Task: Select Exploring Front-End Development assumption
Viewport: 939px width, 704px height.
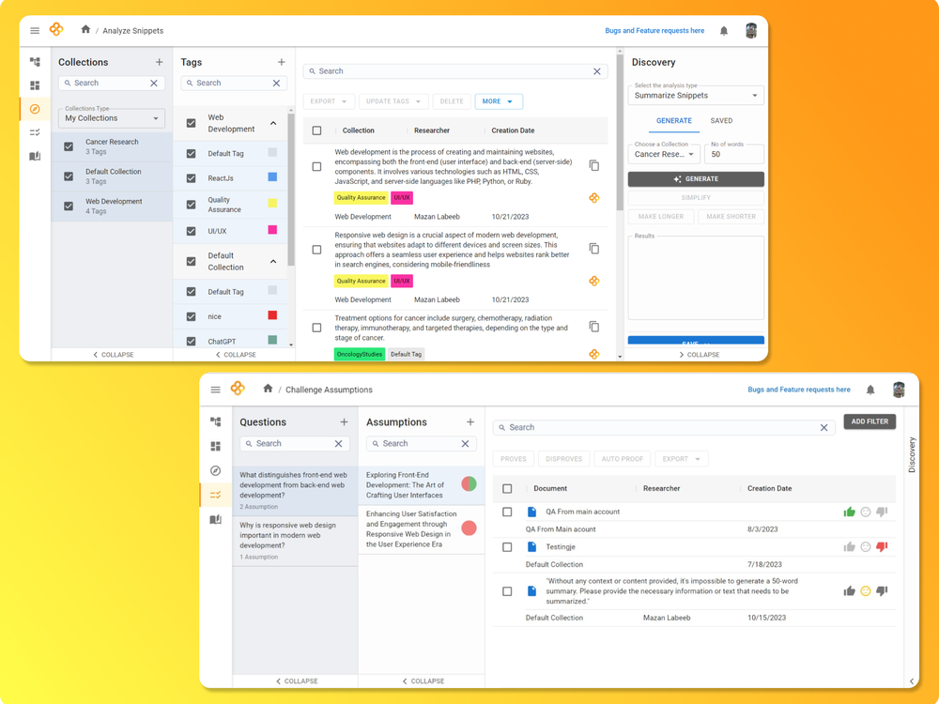Action: click(x=421, y=485)
